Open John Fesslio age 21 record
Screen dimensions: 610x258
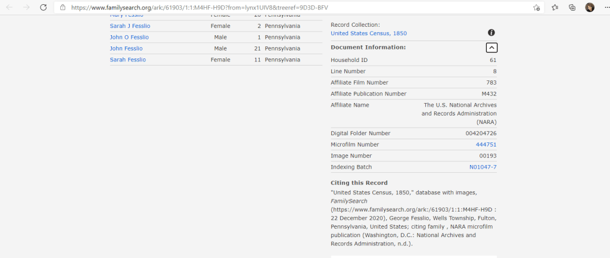click(125, 48)
